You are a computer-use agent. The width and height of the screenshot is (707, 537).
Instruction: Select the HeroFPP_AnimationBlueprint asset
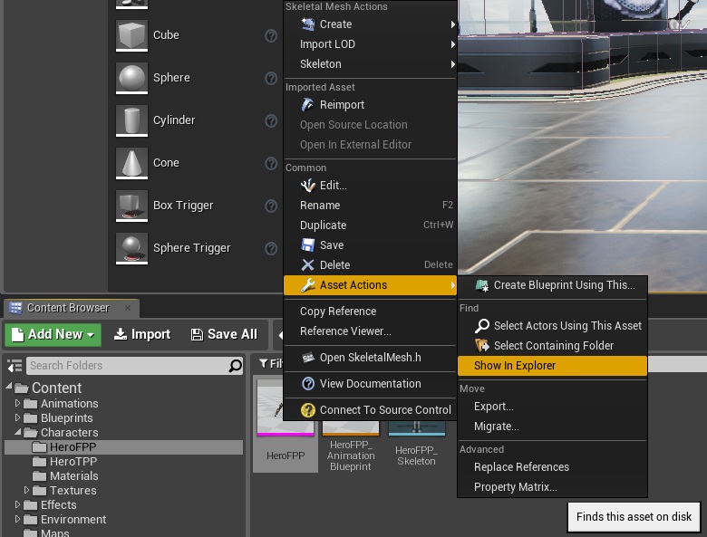(351, 446)
